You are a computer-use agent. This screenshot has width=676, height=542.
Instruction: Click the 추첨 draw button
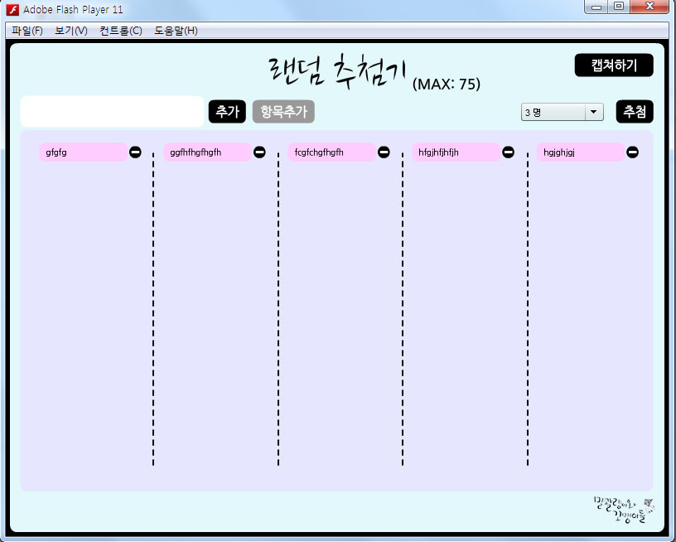[x=635, y=112]
